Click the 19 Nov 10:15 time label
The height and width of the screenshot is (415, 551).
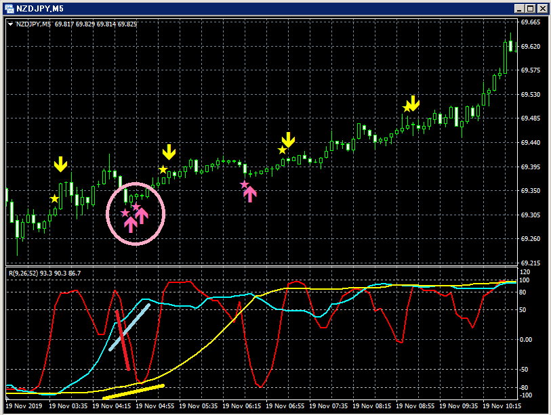pyautogui.click(x=502, y=406)
